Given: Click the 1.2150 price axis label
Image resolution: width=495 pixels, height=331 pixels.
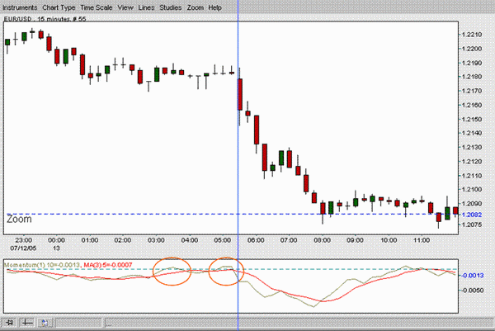Looking at the screenshot, I should click(472, 119).
